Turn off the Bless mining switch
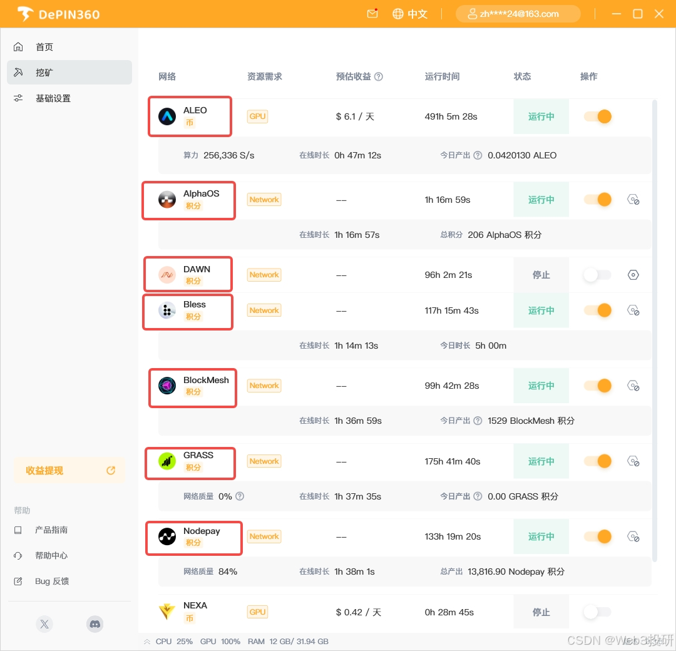The width and height of the screenshot is (676, 651). [x=598, y=310]
